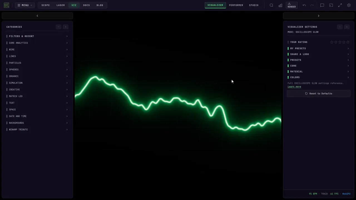
Task: Follow the Learn more link
Action: [x=294, y=87]
